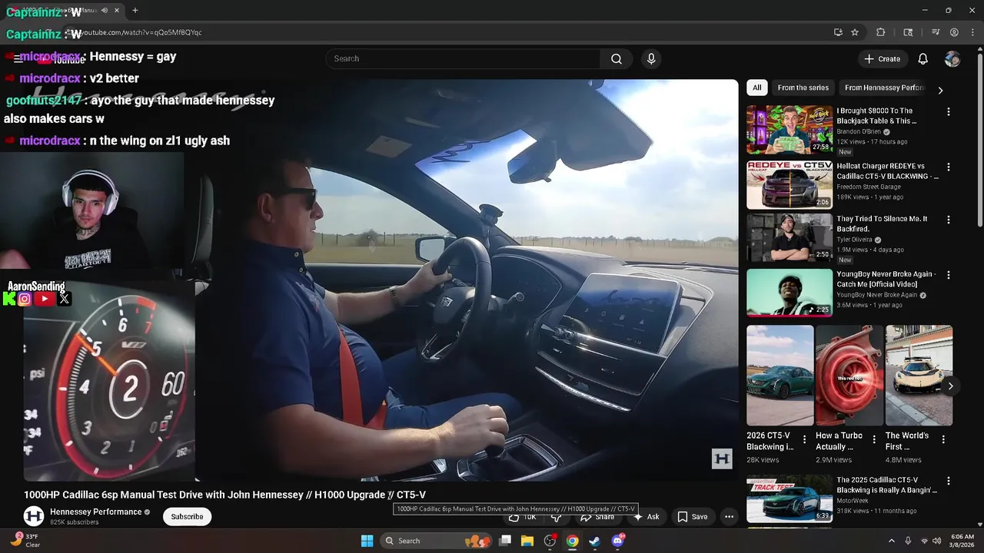Select the From the series chip
This screenshot has height=553, width=984.
coord(803,88)
